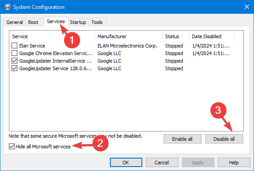Uncheck the GoogleUpdater Service 128.0.6 checkbox
254x171 pixels.
14,68
